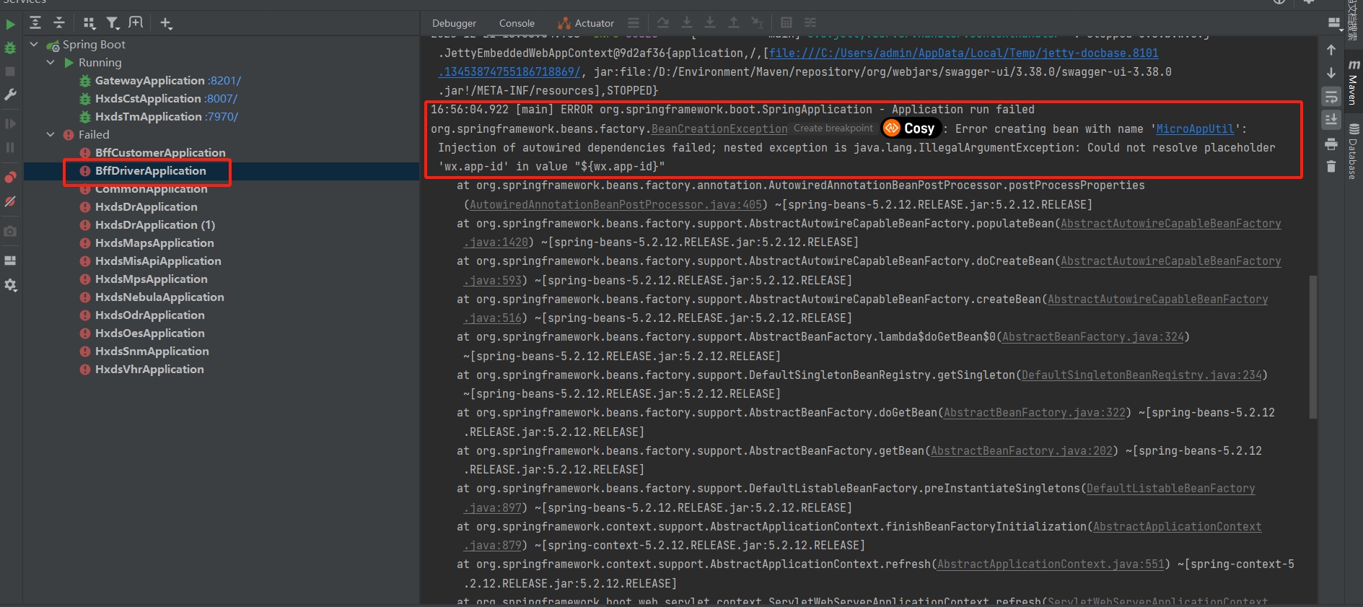
Task: Select HxdsTmApplication service
Action: coord(149,116)
